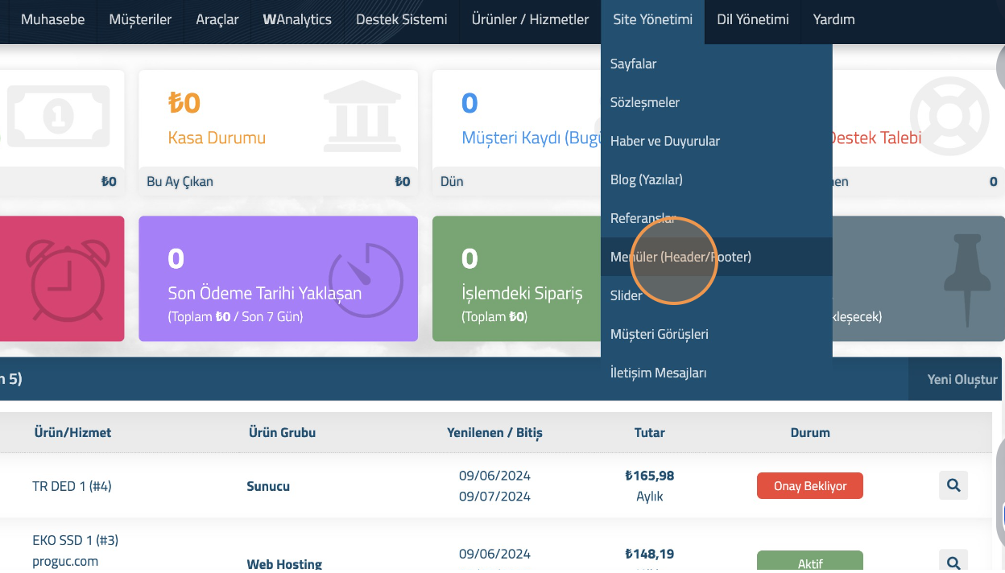Choose Slider from the dropdown menu
This screenshot has height=573, width=1005.
click(x=626, y=295)
